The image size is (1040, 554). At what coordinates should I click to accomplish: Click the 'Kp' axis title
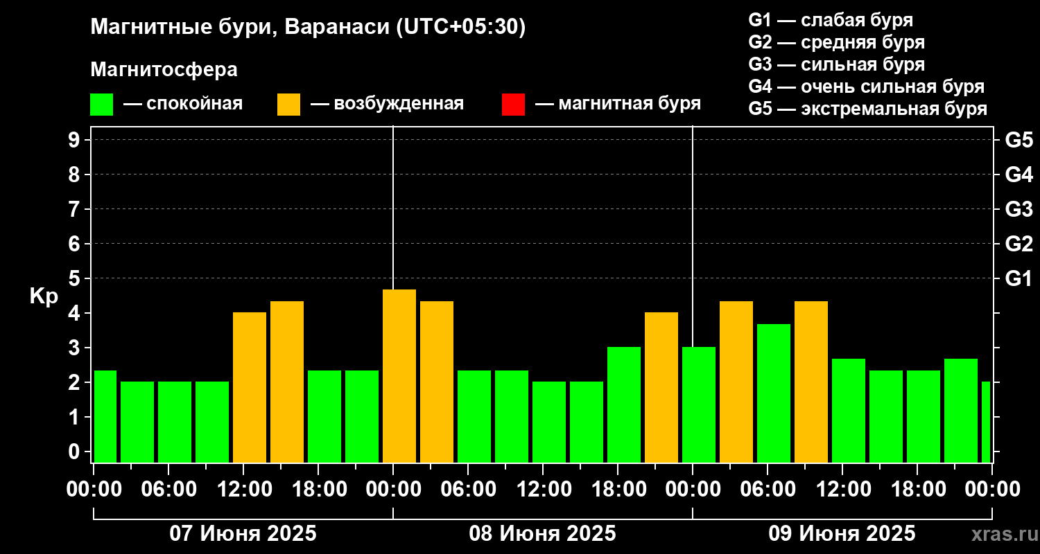pyautogui.click(x=44, y=296)
